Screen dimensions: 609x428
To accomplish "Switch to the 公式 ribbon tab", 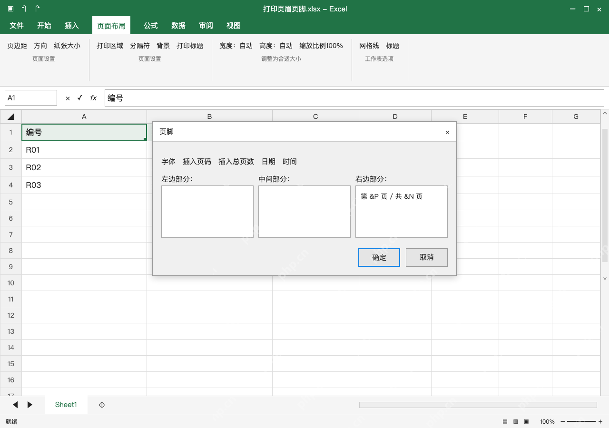I will pyautogui.click(x=151, y=26).
